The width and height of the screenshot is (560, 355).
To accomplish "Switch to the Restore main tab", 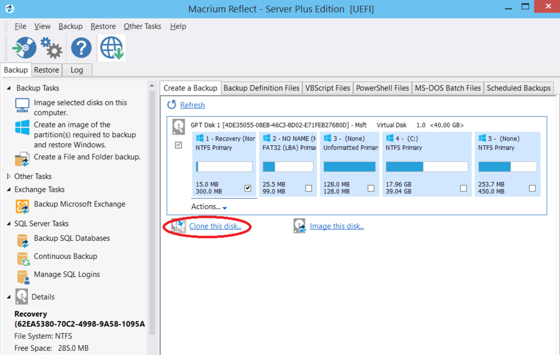I will [x=46, y=70].
